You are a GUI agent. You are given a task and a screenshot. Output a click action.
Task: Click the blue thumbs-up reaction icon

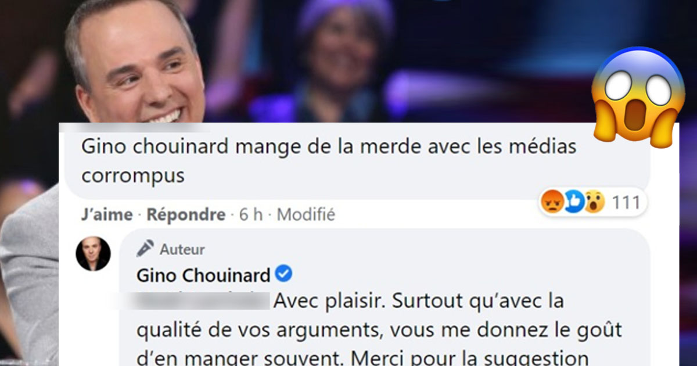point(573,202)
